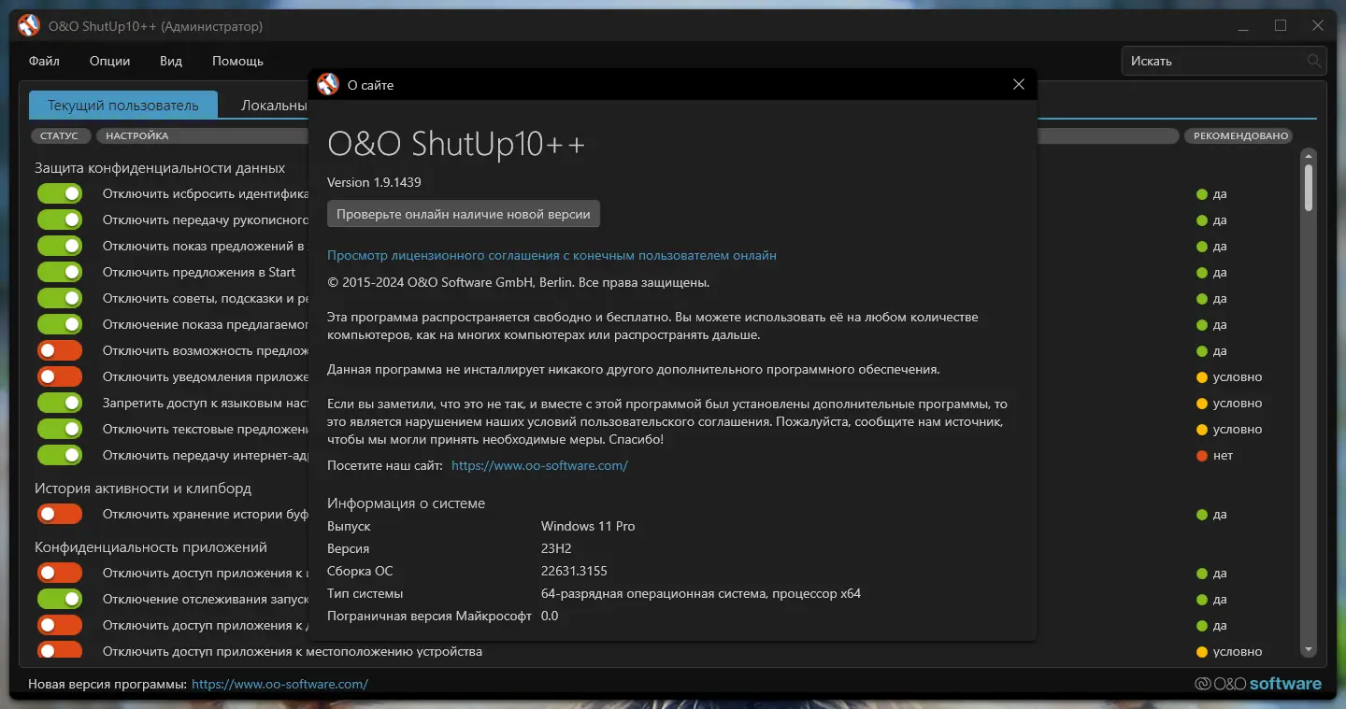Click the magnifier icon in the search box

click(x=1314, y=61)
